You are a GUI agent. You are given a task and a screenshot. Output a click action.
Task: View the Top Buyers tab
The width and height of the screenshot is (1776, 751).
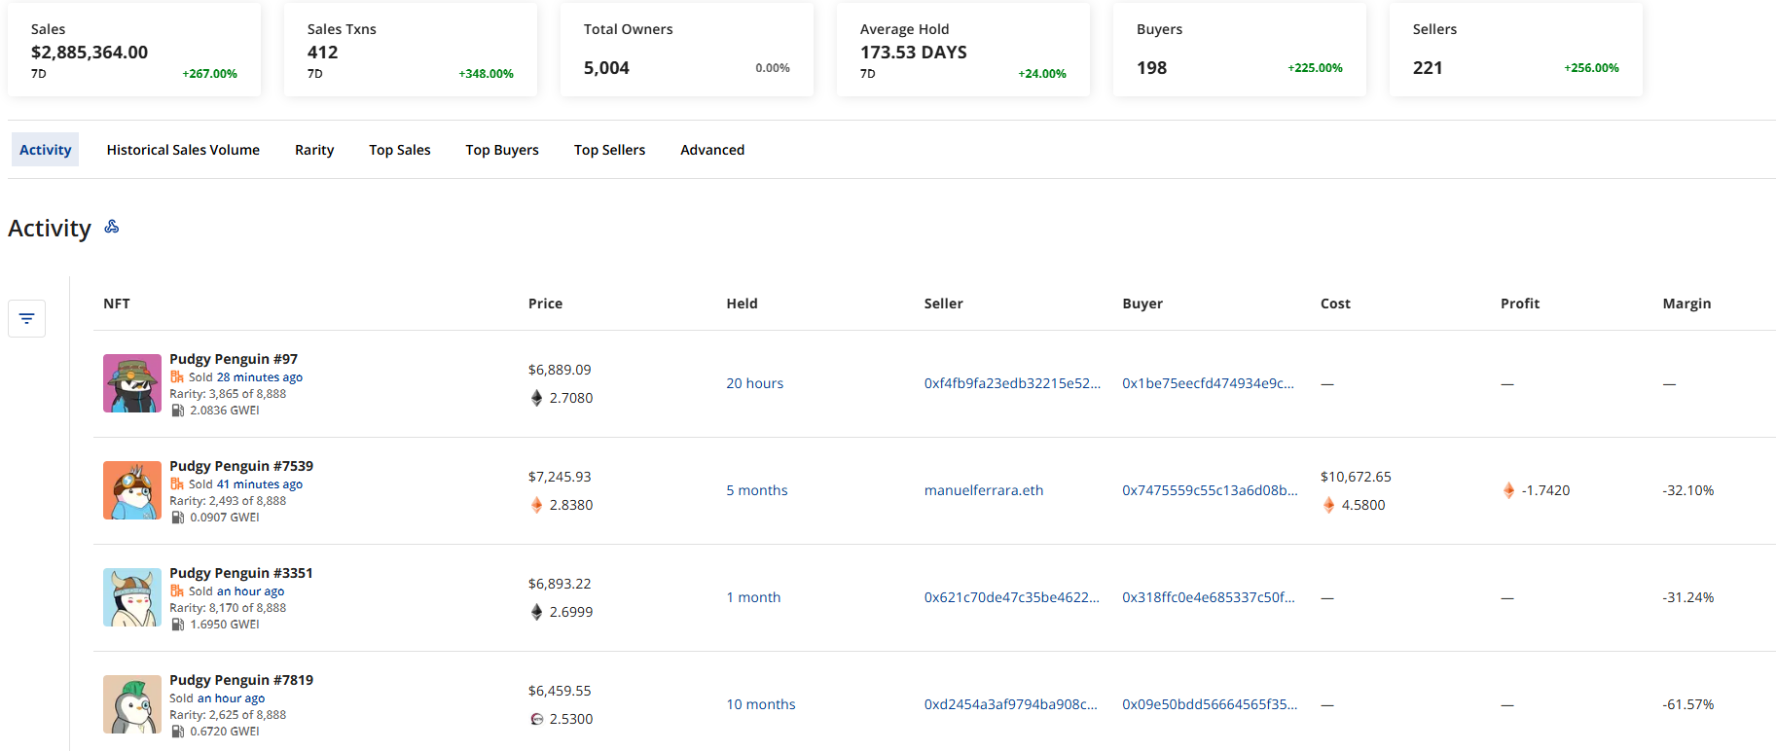tap(502, 150)
